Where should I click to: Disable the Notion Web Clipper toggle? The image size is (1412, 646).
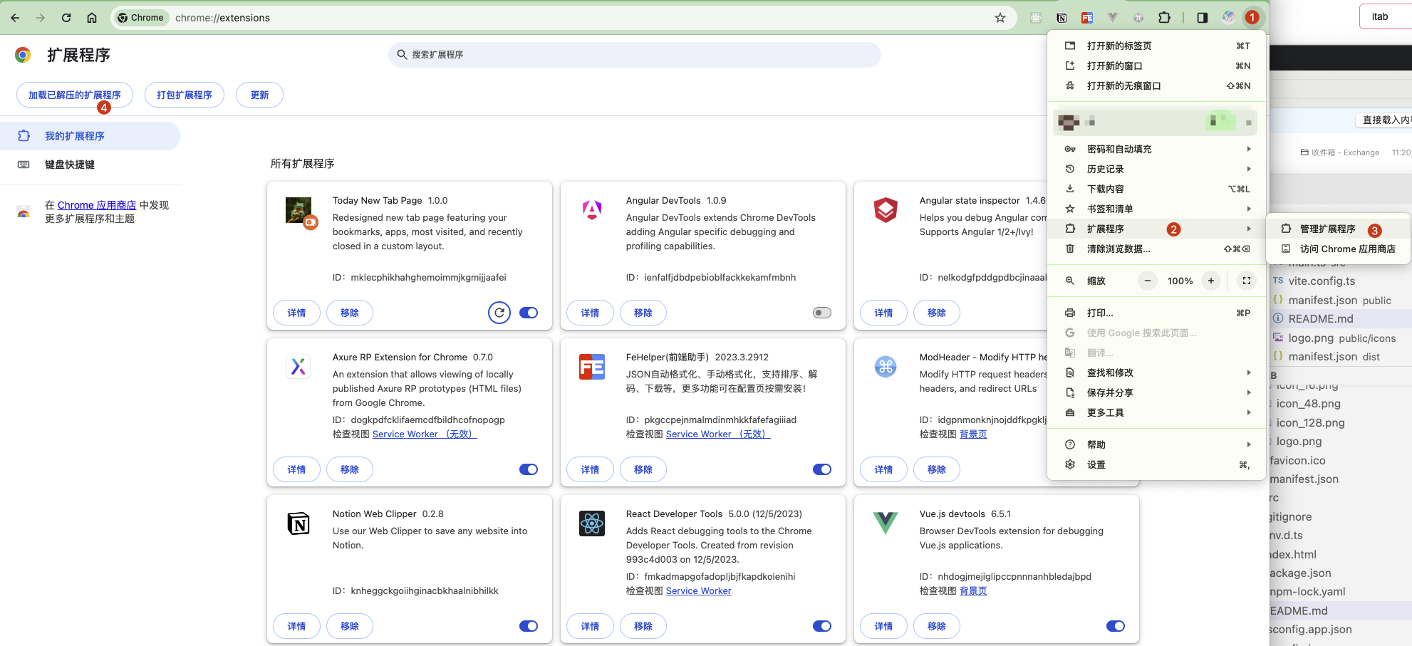(x=529, y=626)
